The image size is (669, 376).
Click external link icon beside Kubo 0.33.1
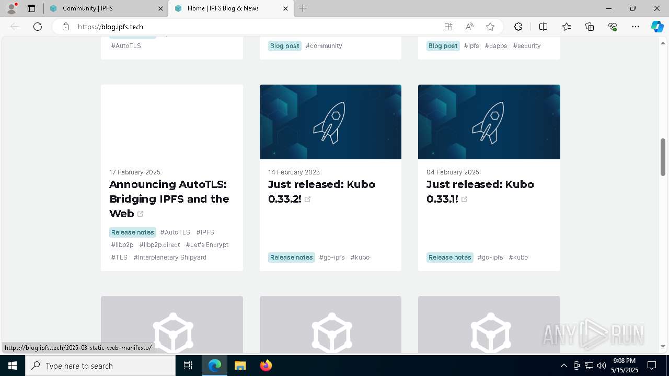464,199
